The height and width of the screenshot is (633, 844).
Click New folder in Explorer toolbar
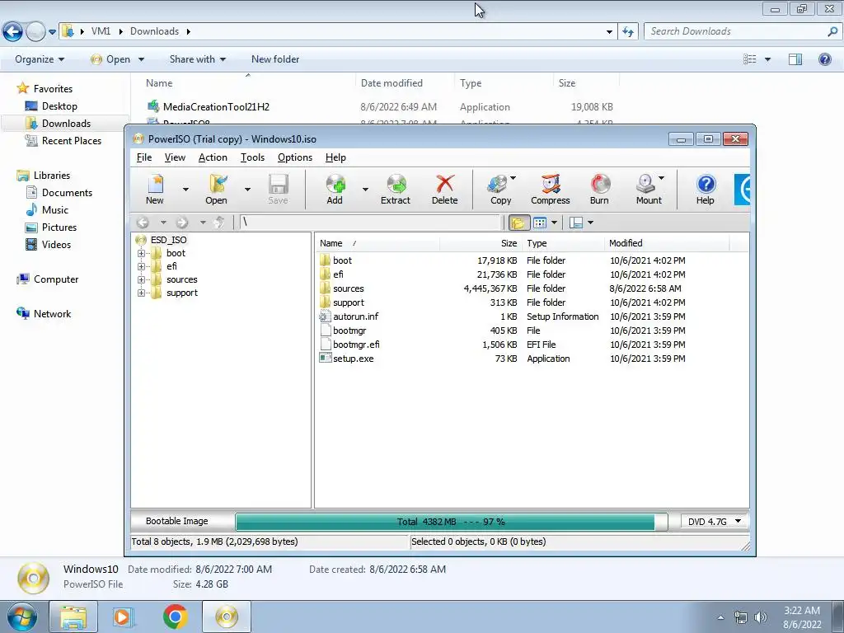click(x=275, y=59)
